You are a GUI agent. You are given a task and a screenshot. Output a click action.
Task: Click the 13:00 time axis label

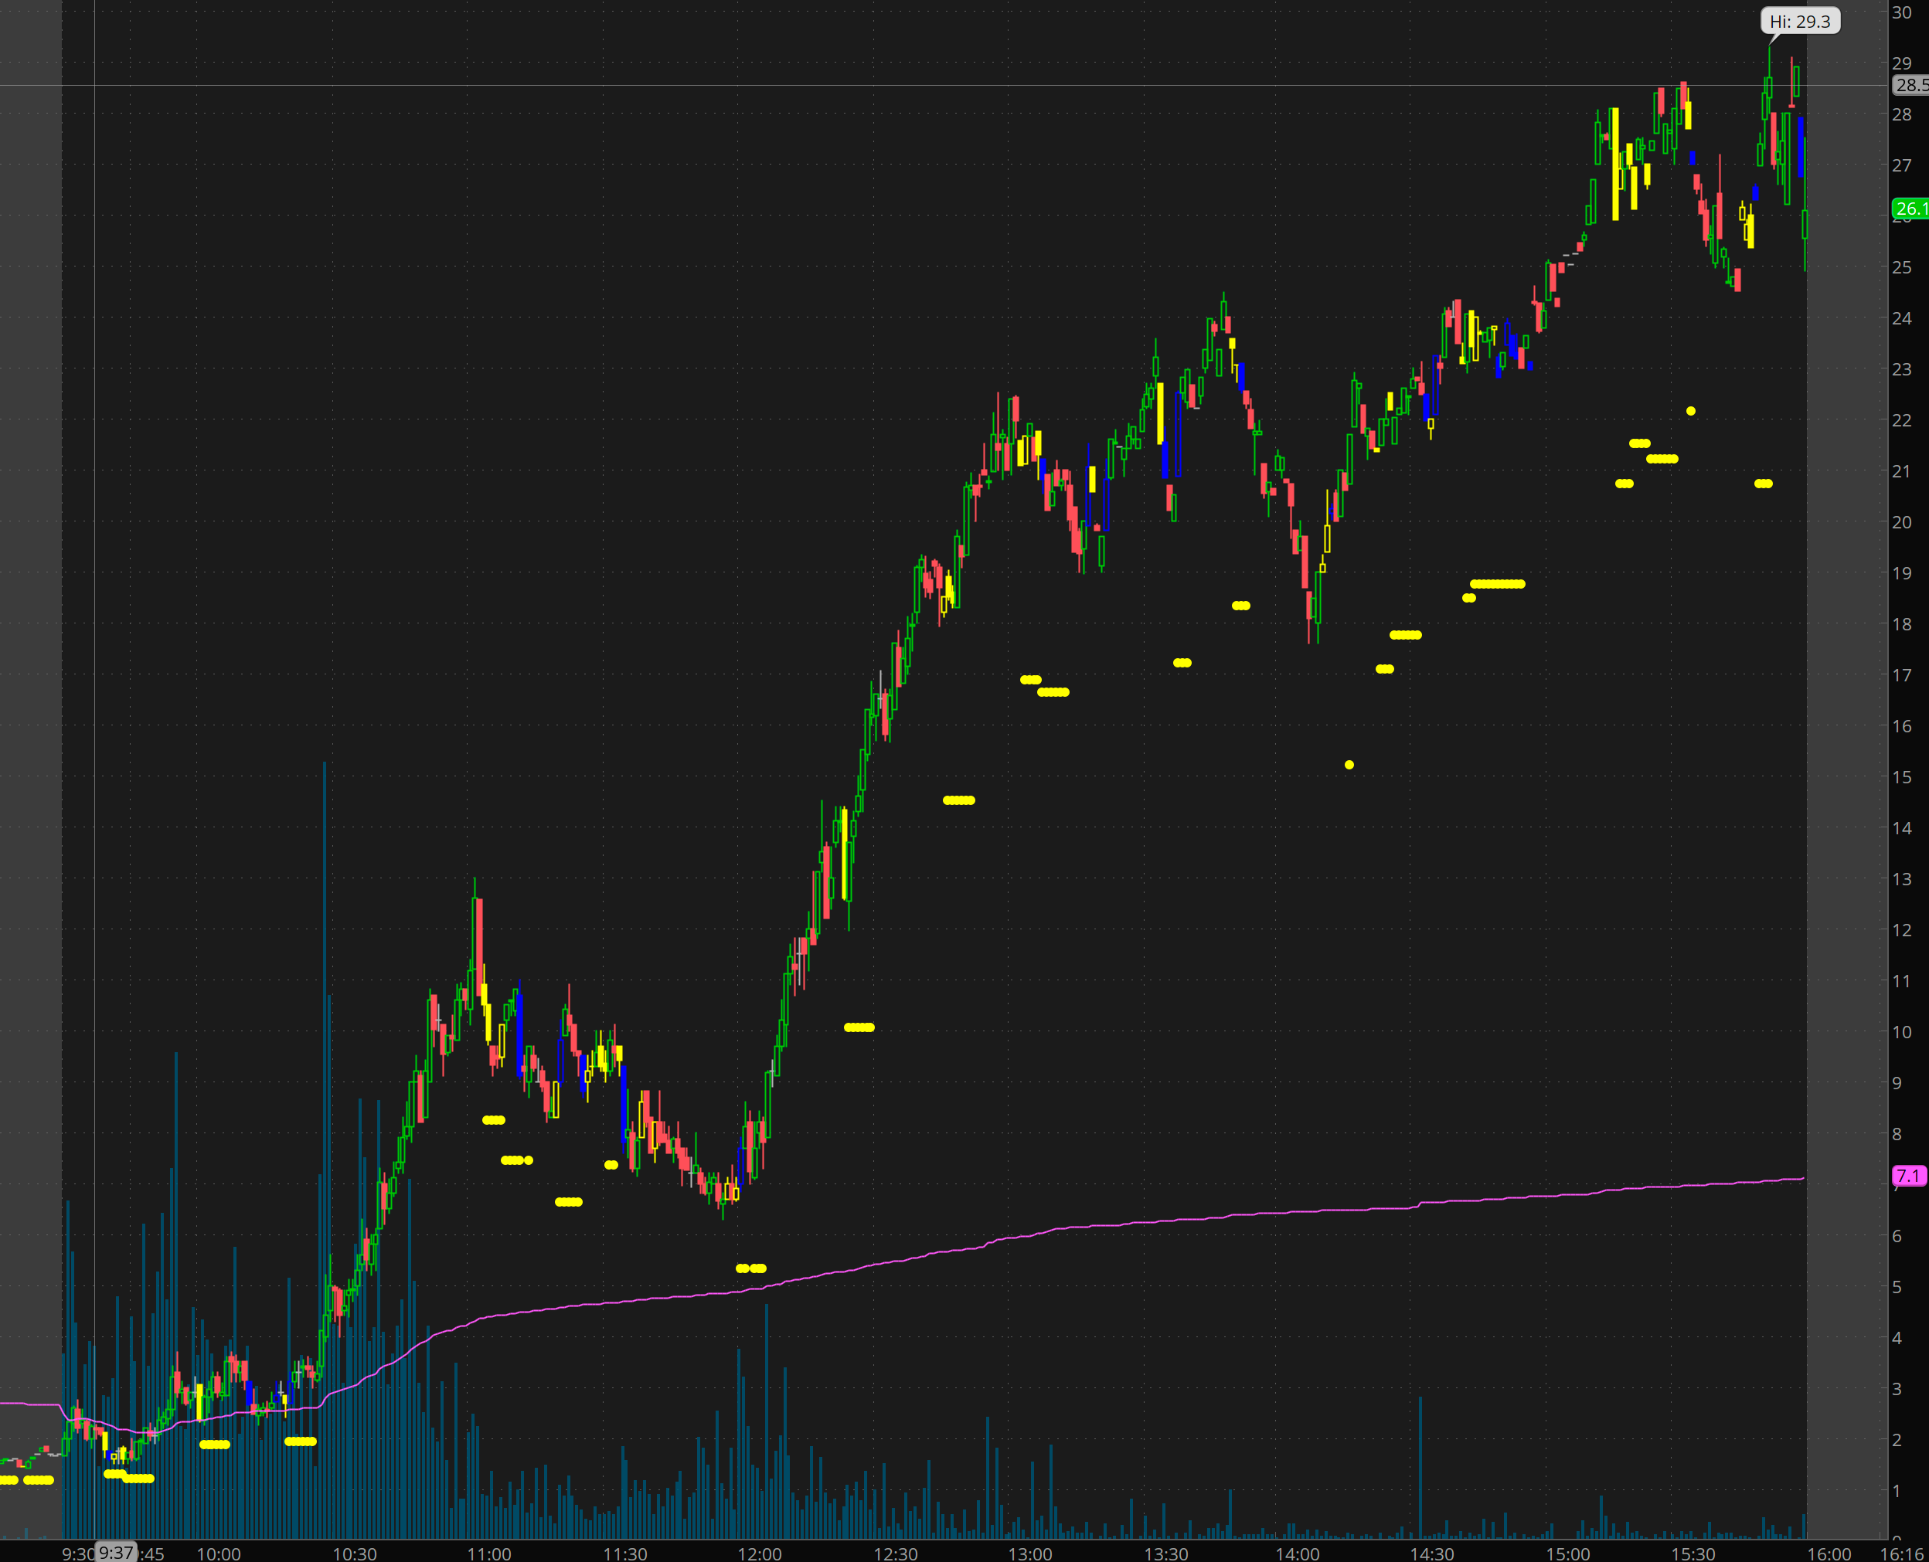pos(1029,1554)
